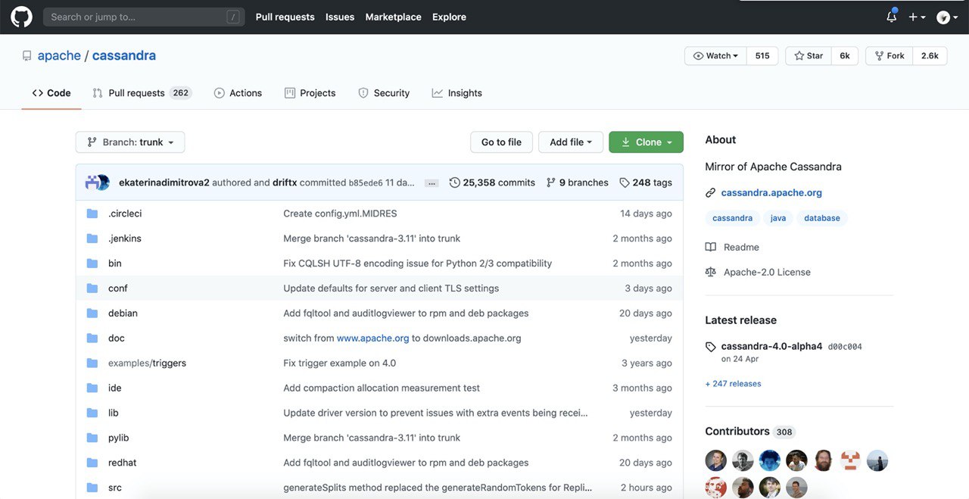Viewport: 969px width, 499px height.
Task: Open the examples/triggers folder
Action: [147, 363]
